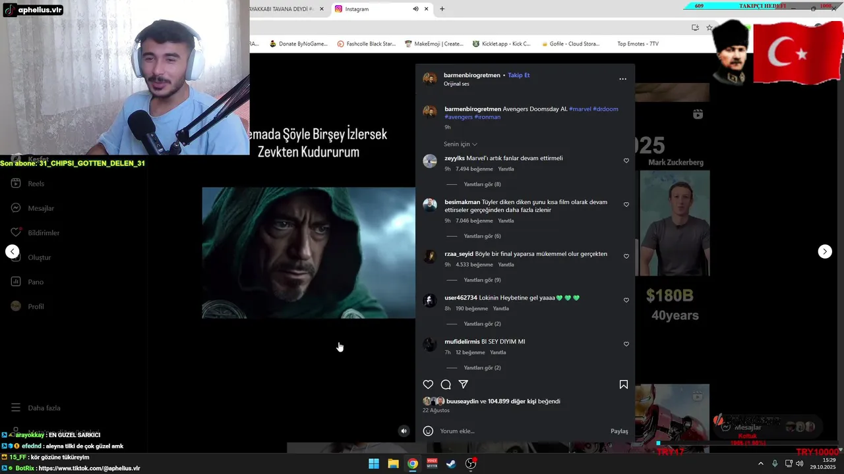The image size is (844, 474).
Task: Open File Explorer from taskbar
Action: pos(393,463)
